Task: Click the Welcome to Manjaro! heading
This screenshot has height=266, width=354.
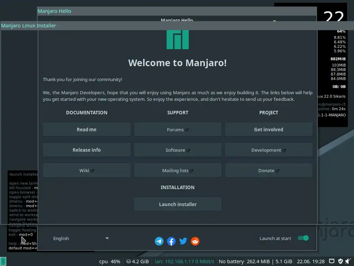Action: pyautogui.click(x=177, y=63)
